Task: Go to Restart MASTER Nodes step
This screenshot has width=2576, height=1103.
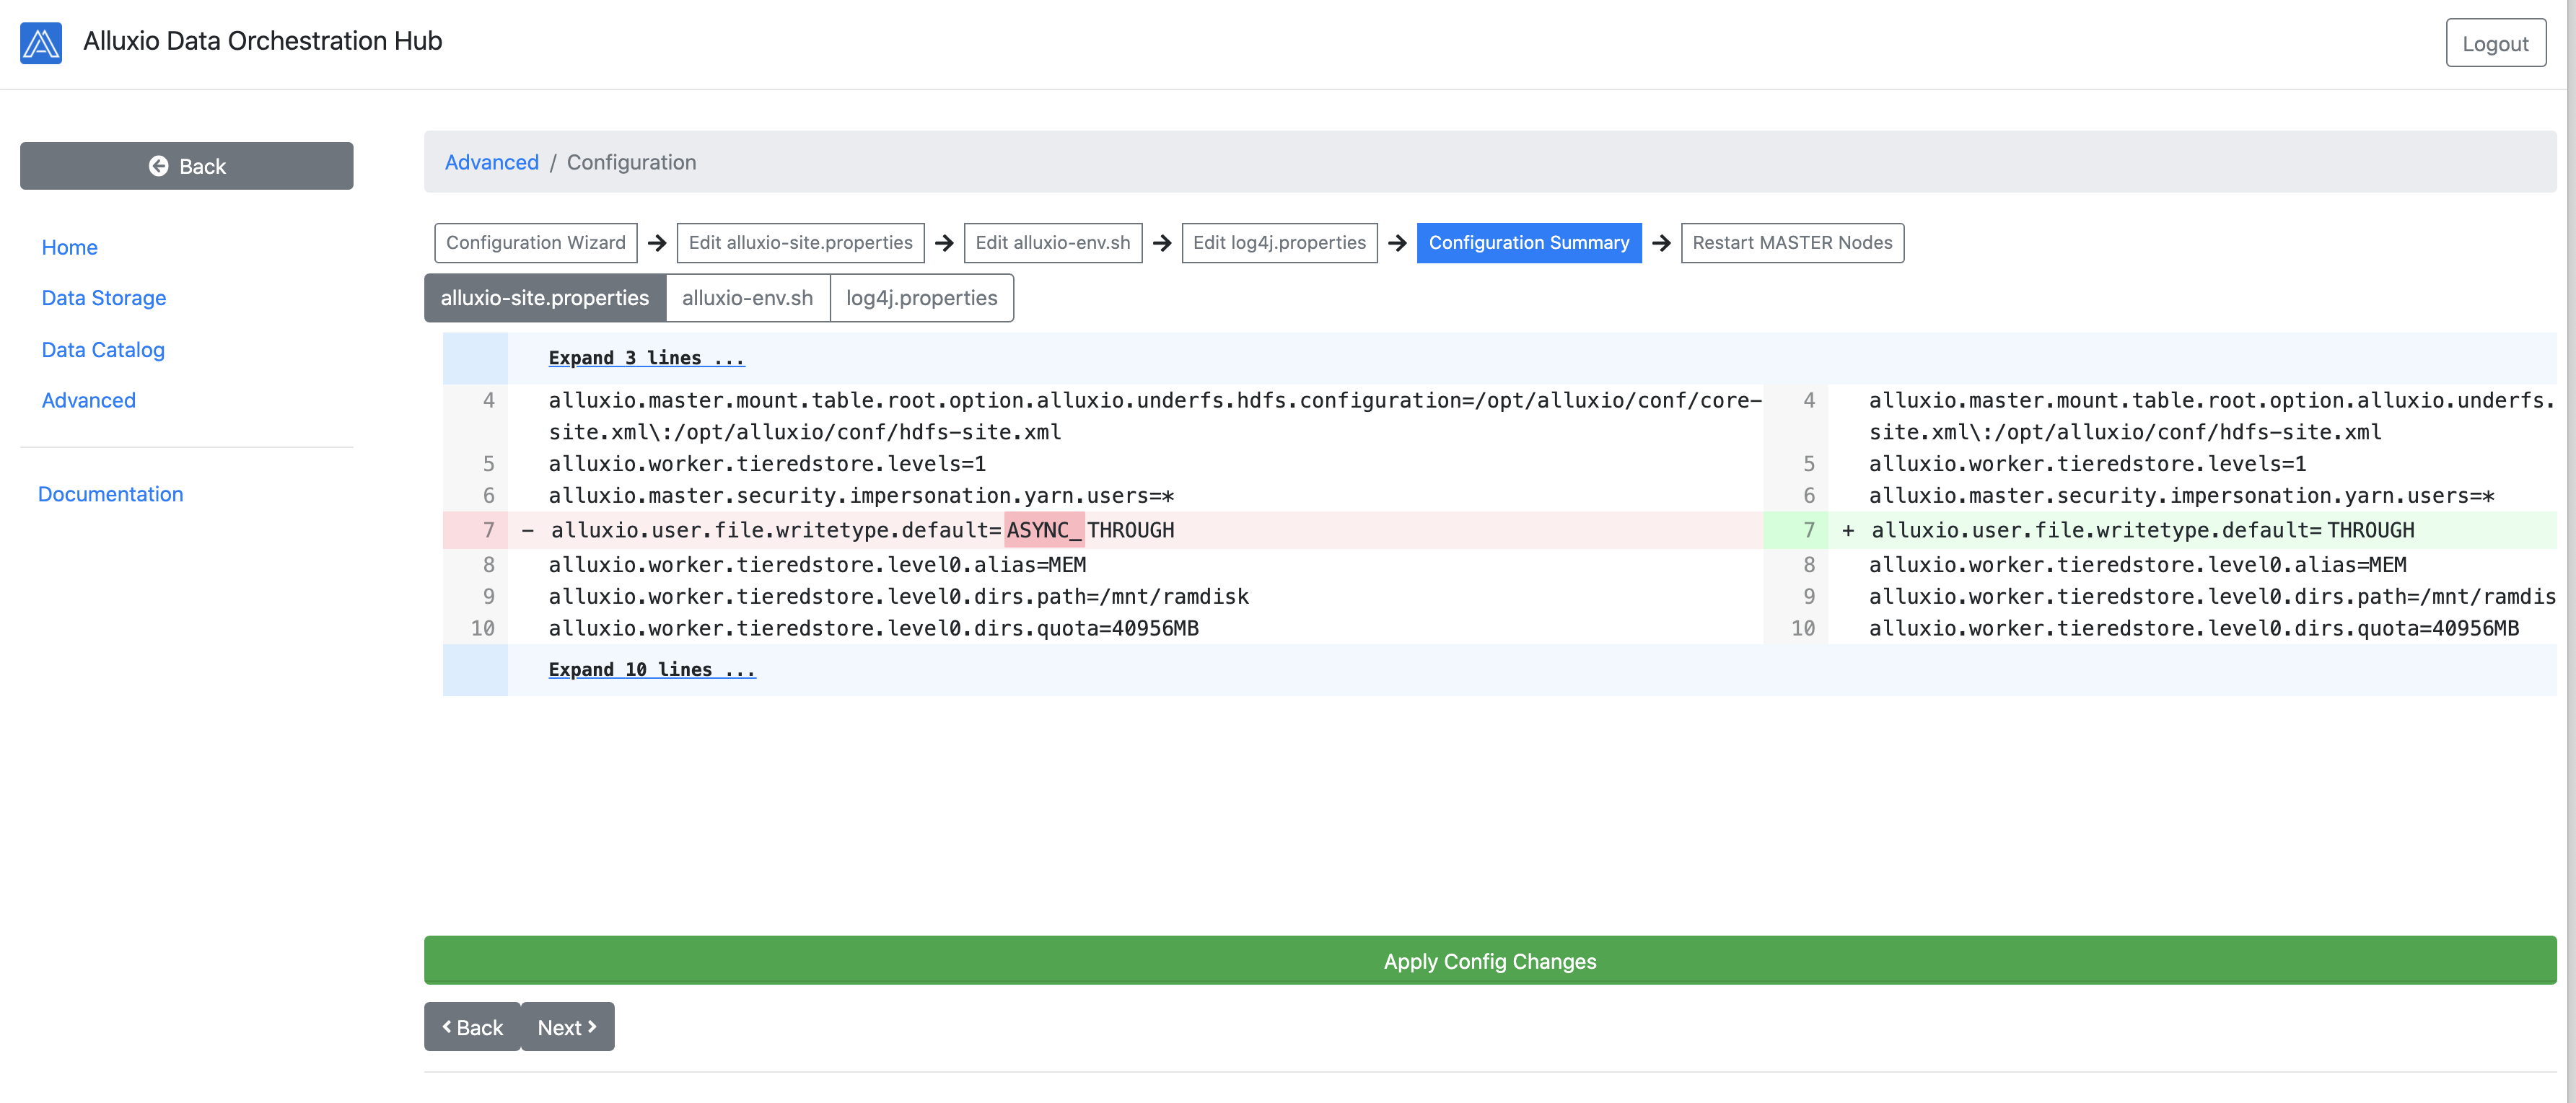Action: [x=1792, y=243]
